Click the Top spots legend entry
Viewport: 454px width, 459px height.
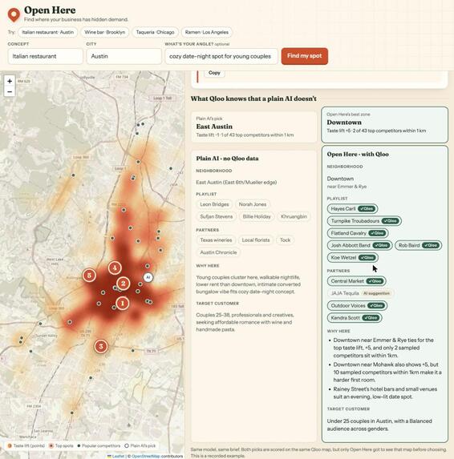(x=61, y=446)
